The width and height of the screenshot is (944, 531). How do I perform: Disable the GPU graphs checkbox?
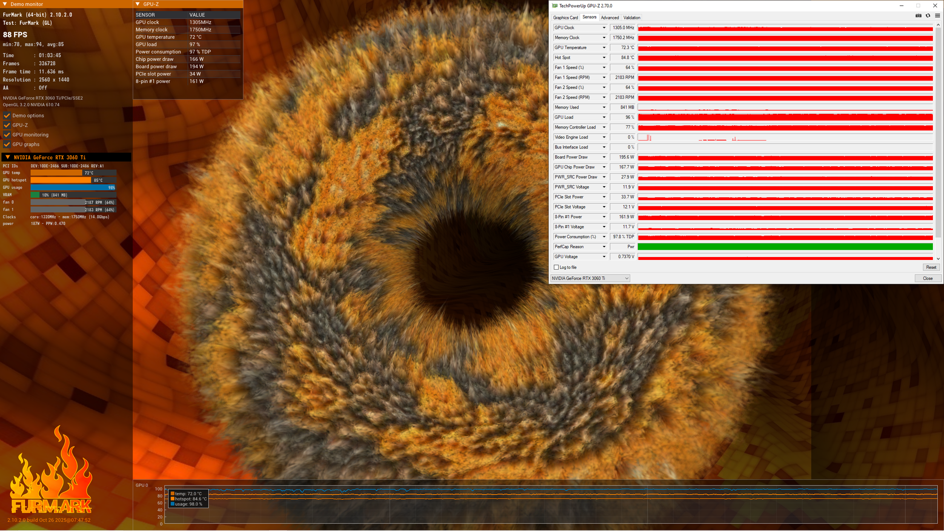(7, 145)
